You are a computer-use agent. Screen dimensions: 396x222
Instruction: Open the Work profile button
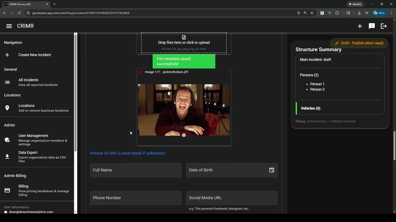click(x=379, y=13)
